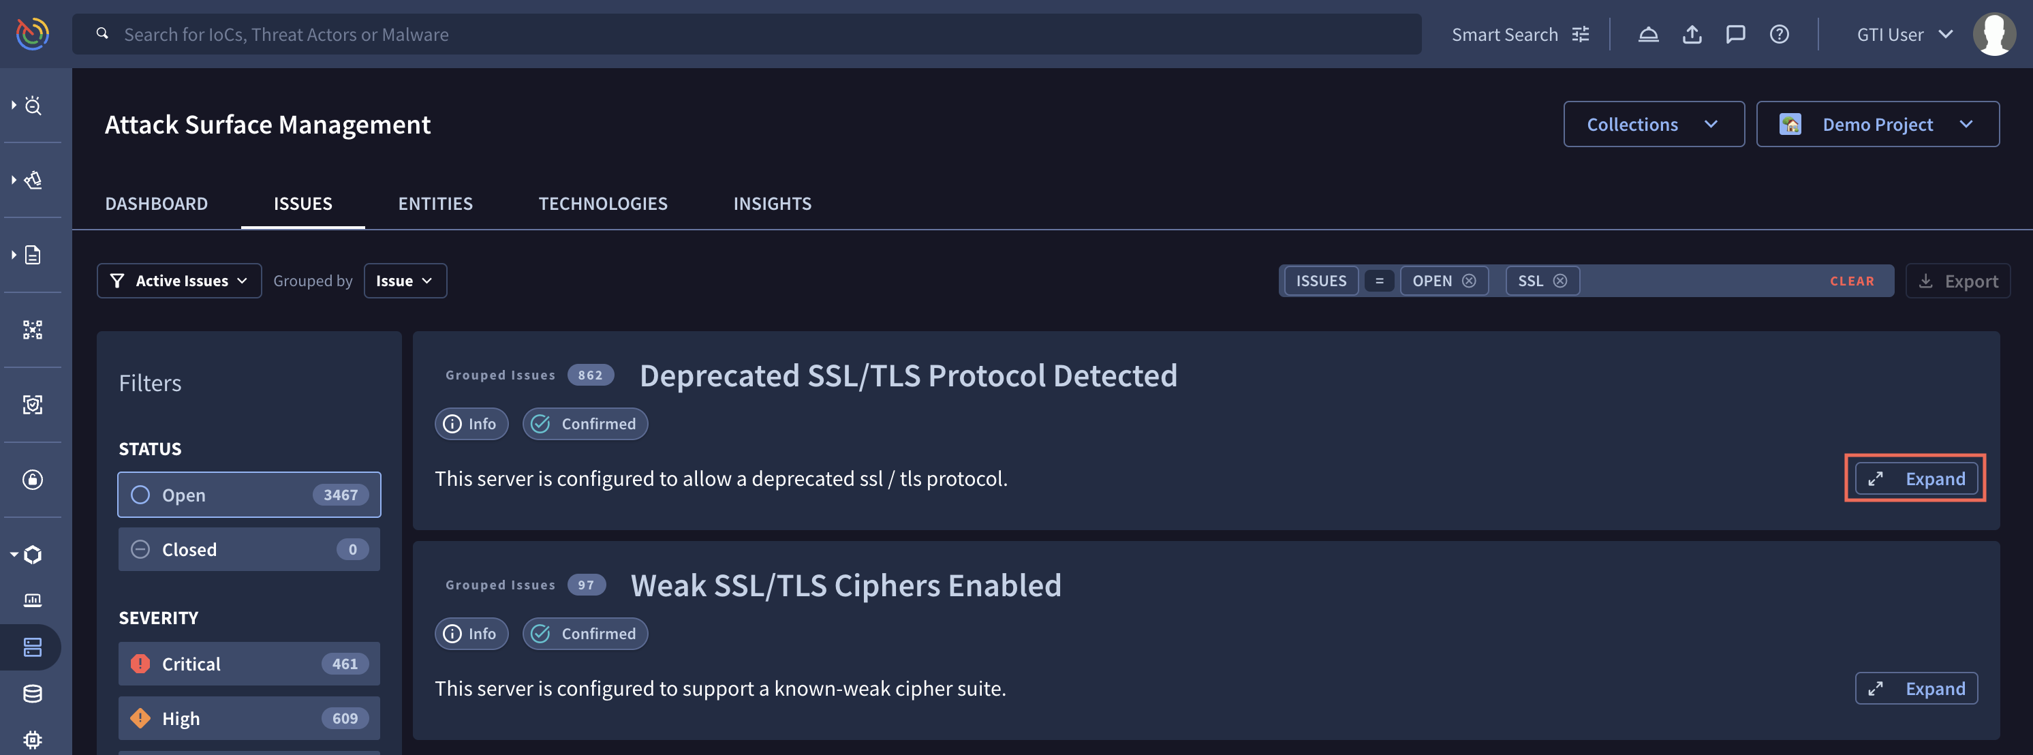Switch to the DASHBOARD tab

coord(156,204)
